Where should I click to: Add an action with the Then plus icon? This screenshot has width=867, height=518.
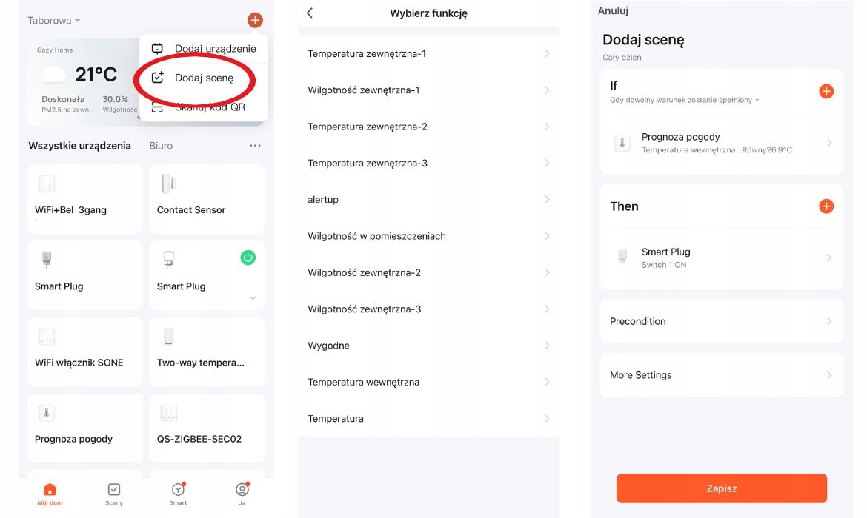pos(826,206)
